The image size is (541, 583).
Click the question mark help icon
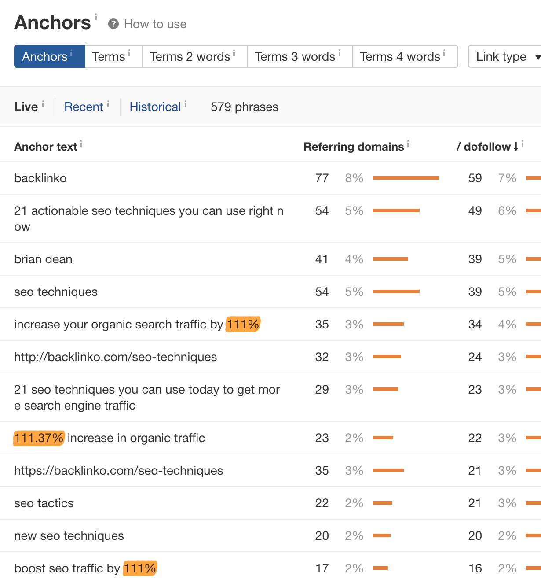(x=113, y=24)
